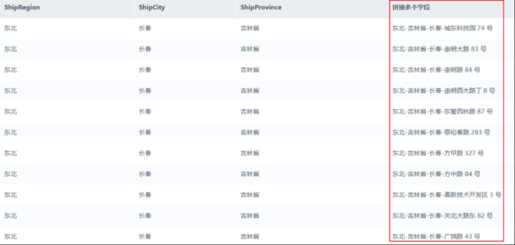Select the cell ending with 城东科技园 74 号
Screen dimensions: 515x245
(442, 29)
